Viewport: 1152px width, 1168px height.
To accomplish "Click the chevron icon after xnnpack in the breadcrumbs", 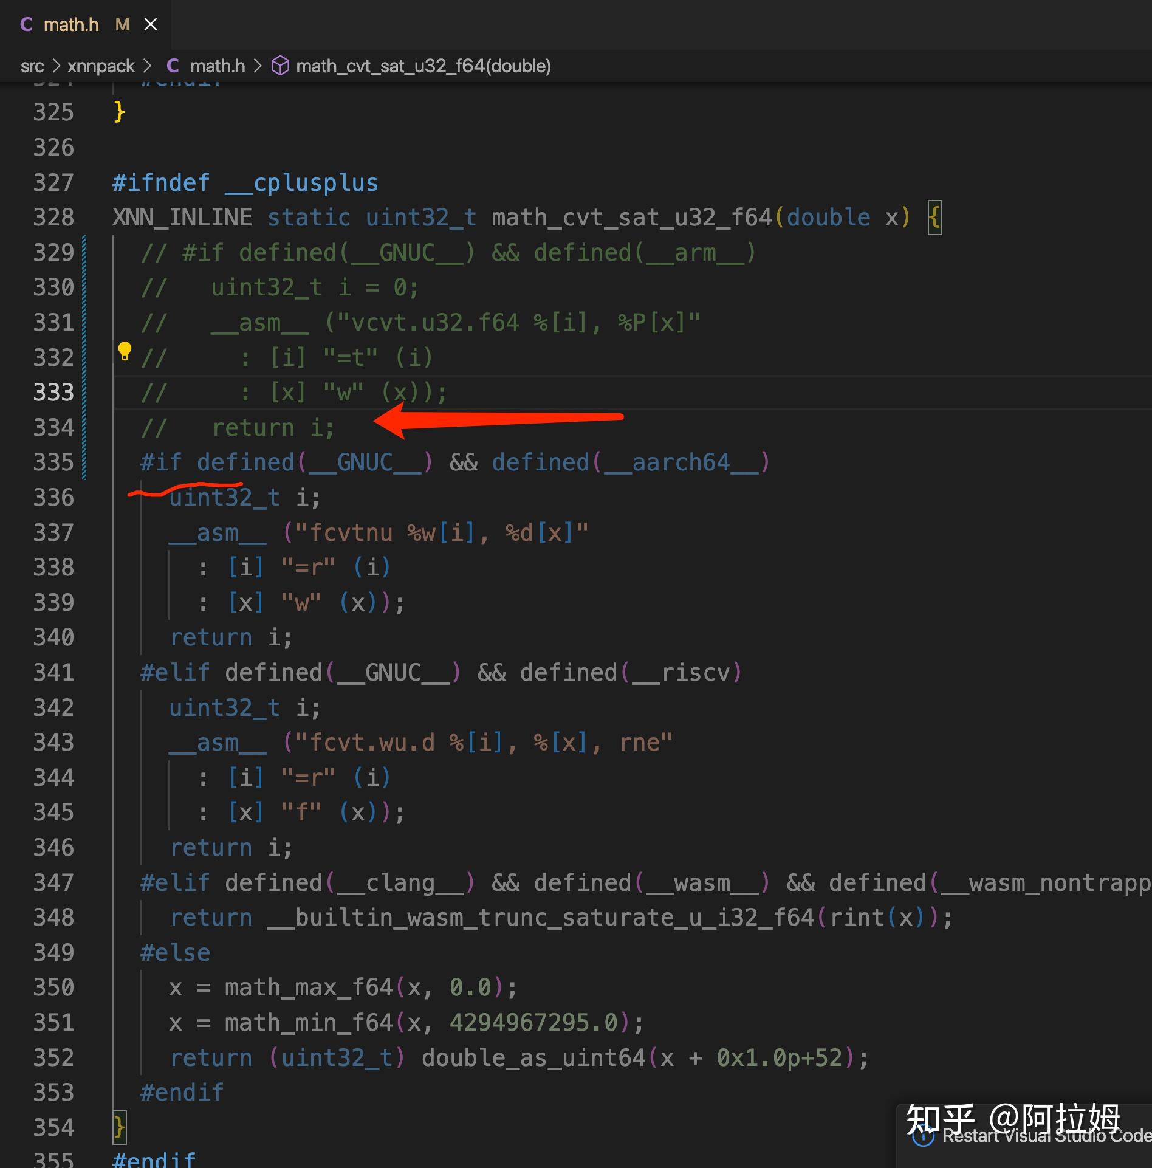I will tap(148, 67).
